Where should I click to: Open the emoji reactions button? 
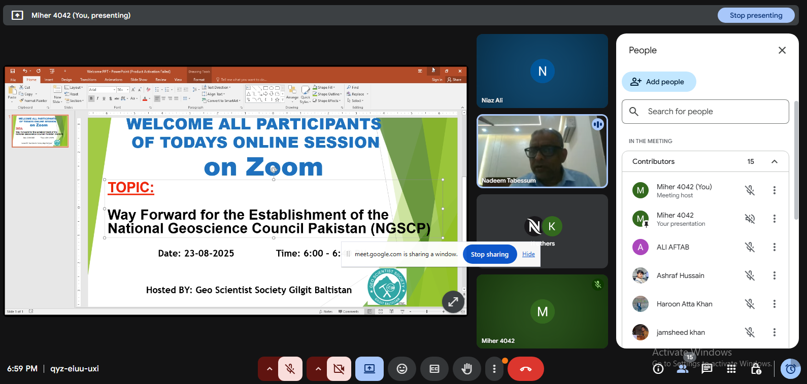(402, 369)
